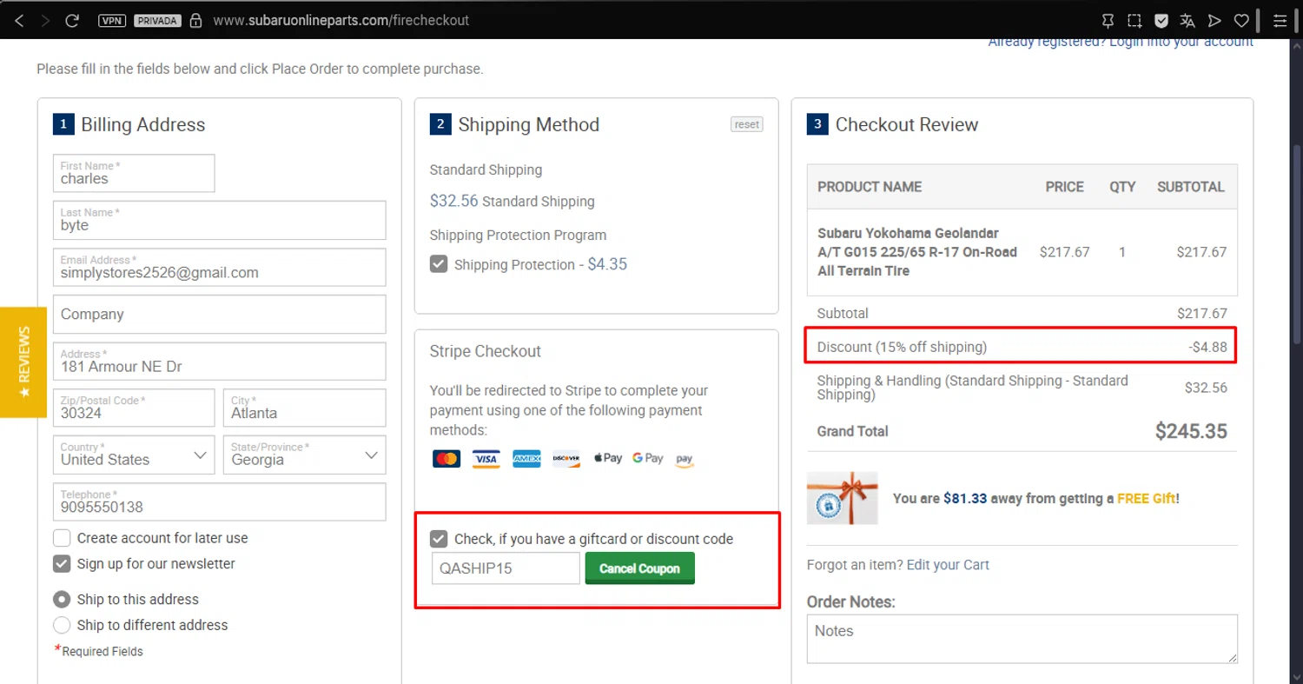Click the Last Name field

click(x=220, y=220)
